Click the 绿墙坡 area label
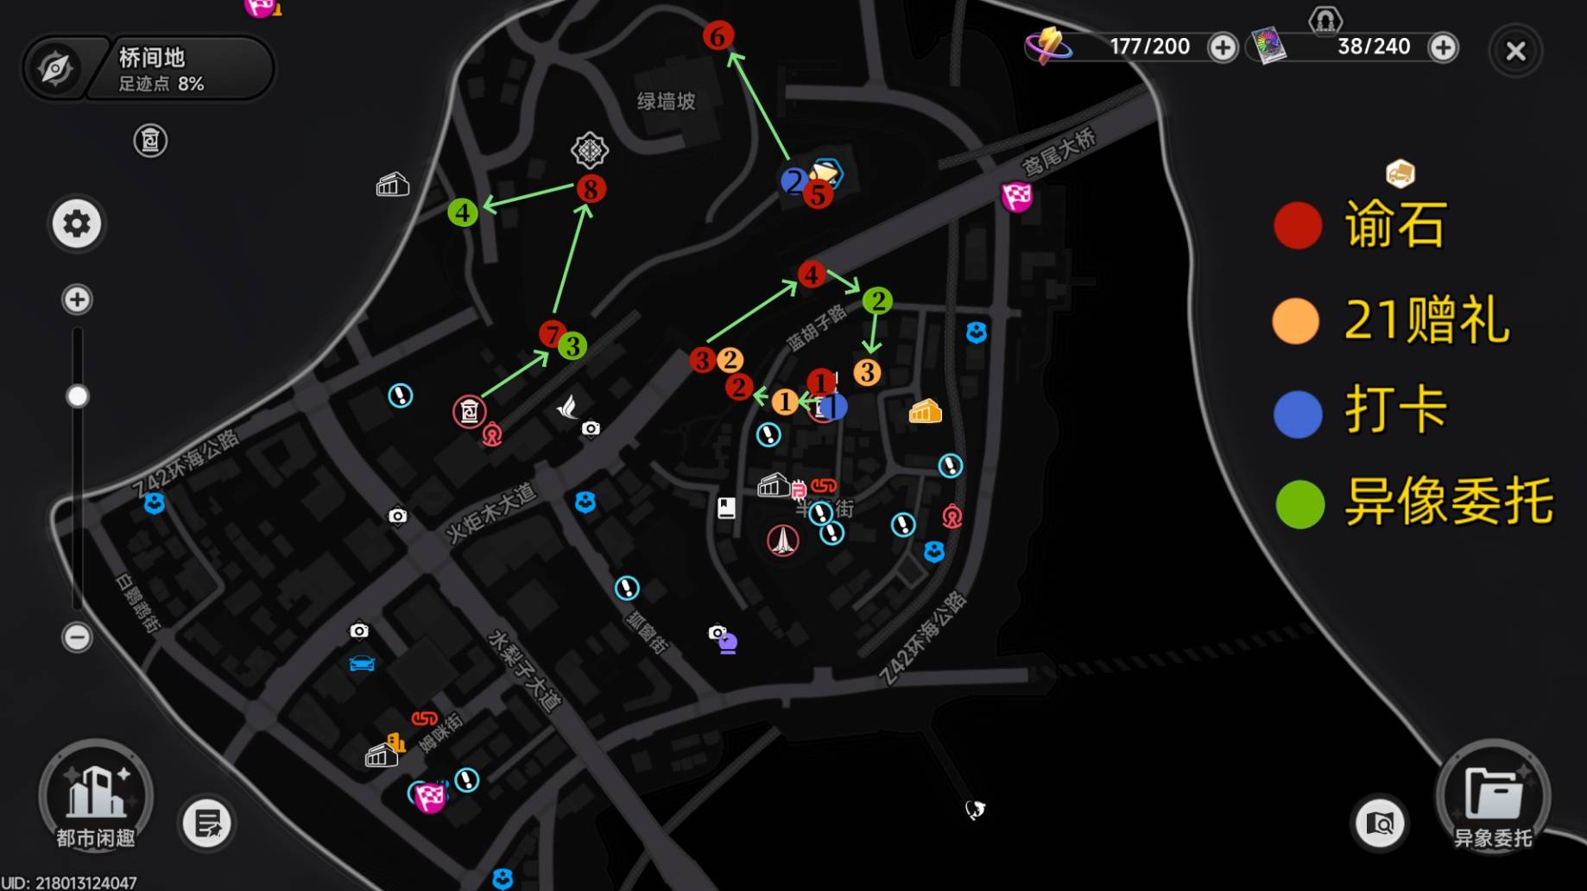 pos(666,102)
